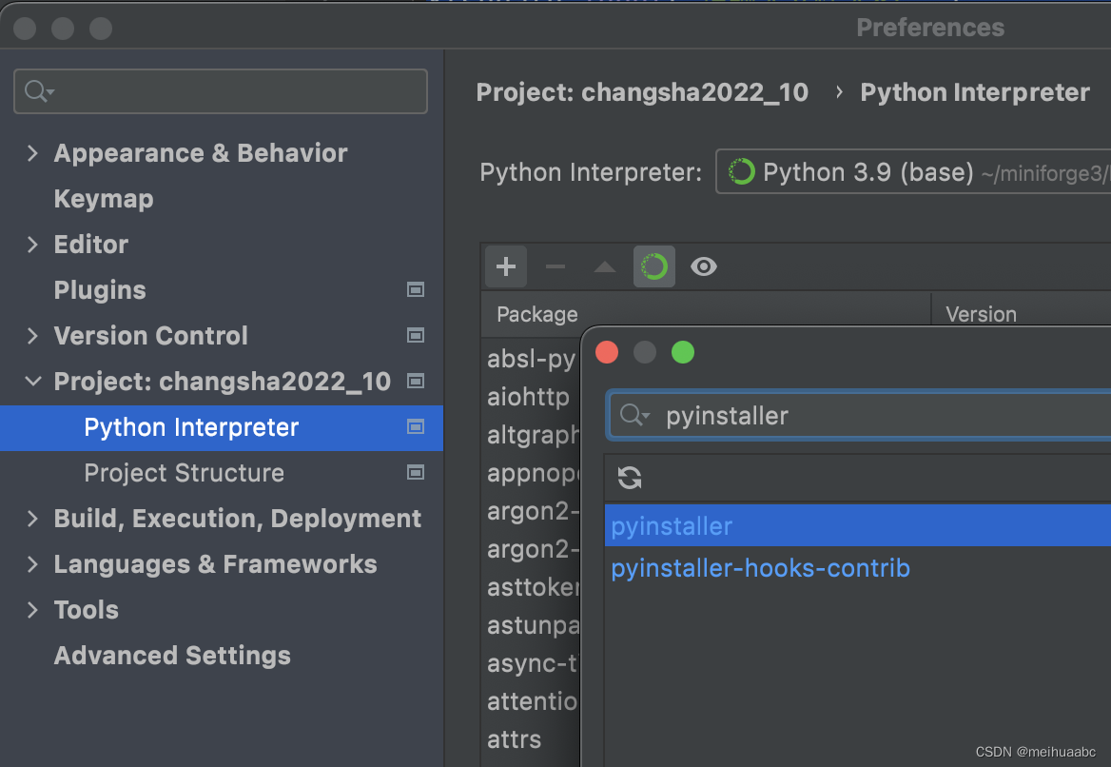Select Project Structure in the sidebar

coord(184,473)
